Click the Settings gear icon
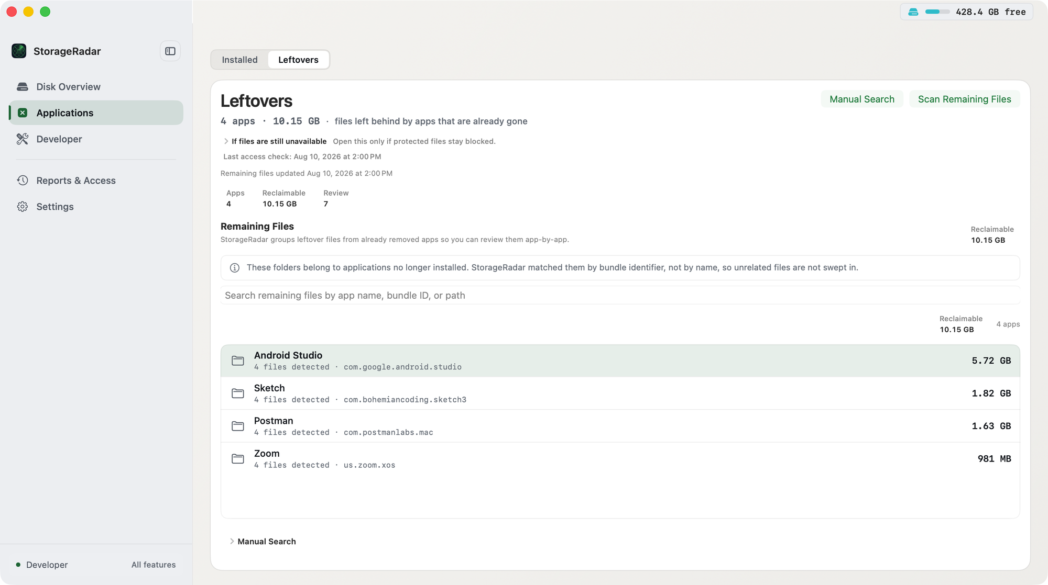 click(23, 207)
